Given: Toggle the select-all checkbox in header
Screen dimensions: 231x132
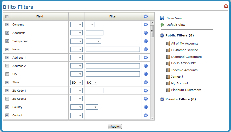Looking at the screenshot, I should 7,17.
